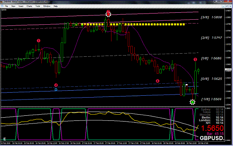Select the blue letter D label

56,90
